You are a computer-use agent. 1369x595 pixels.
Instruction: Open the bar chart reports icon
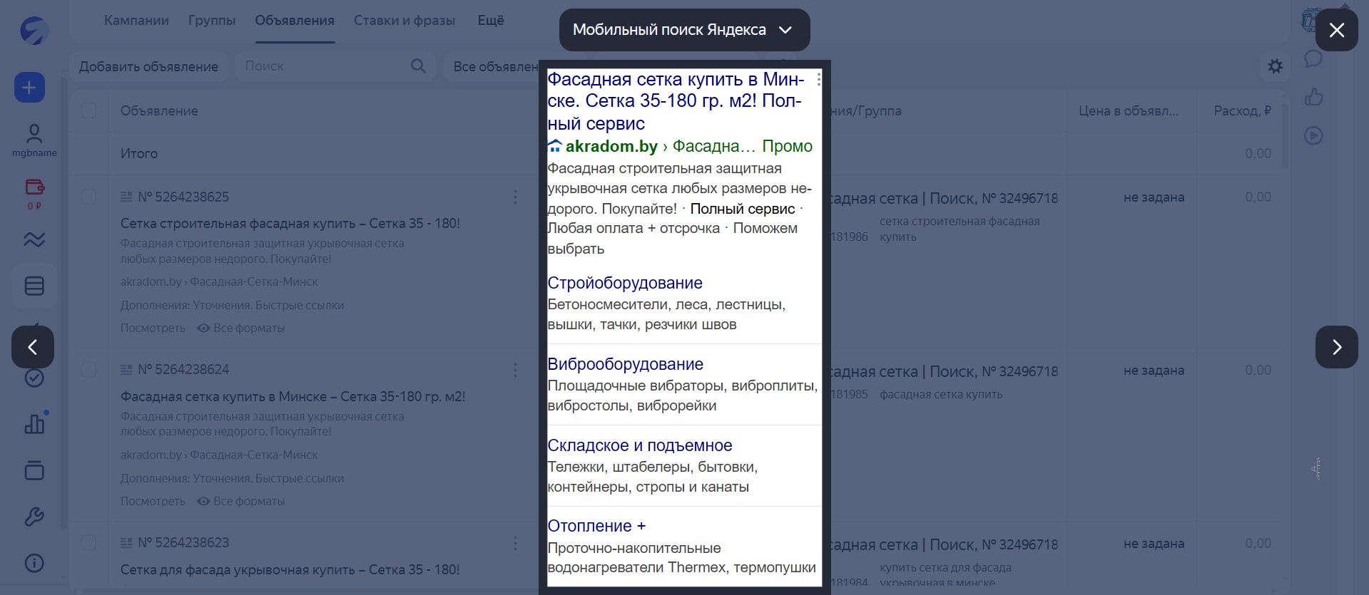click(x=34, y=424)
